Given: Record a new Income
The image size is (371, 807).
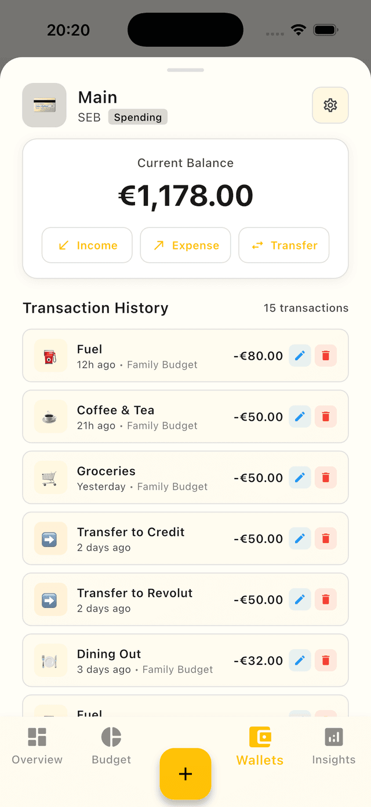Looking at the screenshot, I should click(x=87, y=245).
